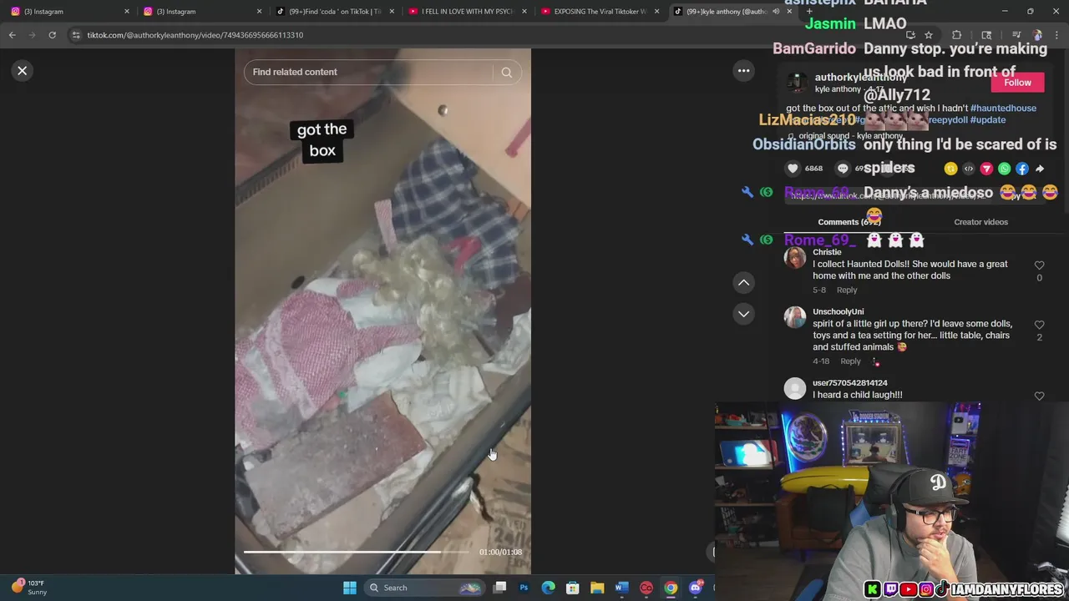Viewport: 1069px width, 601px height.
Task: Open authorkyleanthony profile avatar
Action: click(x=796, y=83)
